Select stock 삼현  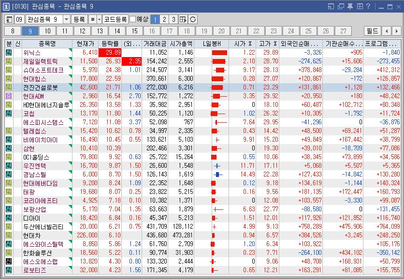pyautogui.click(x=29, y=148)
